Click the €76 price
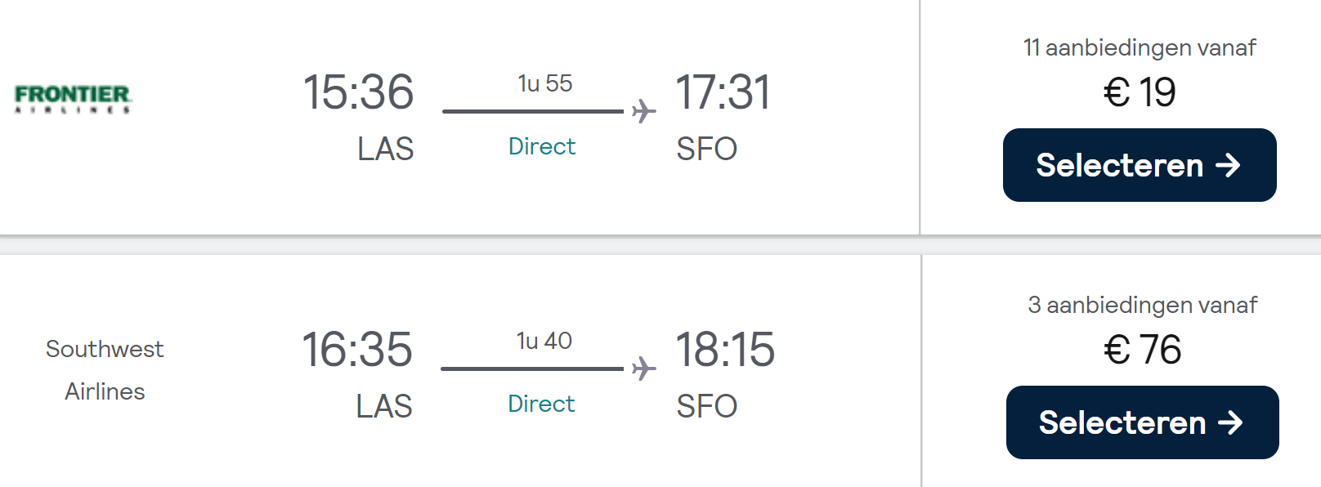This screenshot has height=487, width=1321. [x=1142, y=350]
